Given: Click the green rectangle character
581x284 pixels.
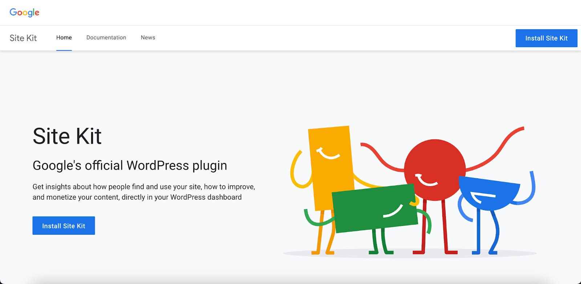Looking at the screenshot, I should click(x=375, y=208).
